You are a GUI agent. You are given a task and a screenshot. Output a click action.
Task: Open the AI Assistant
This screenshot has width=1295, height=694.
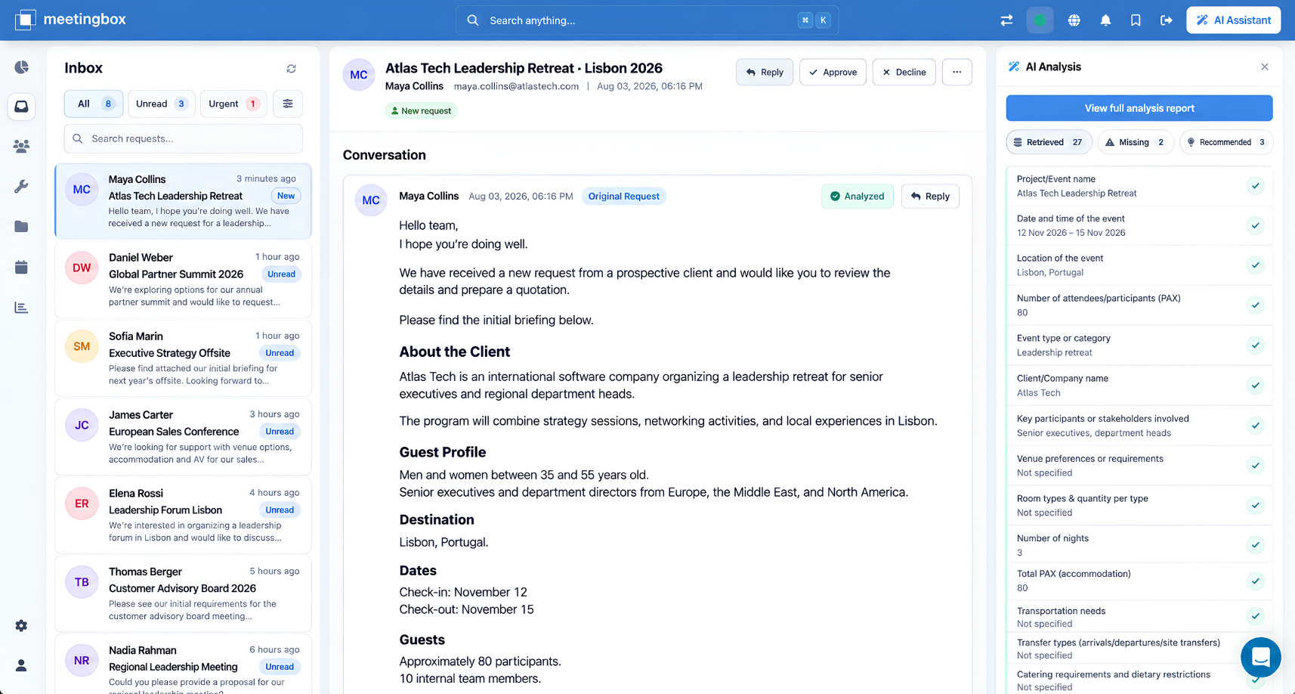pyautogui.click(x=1234, y=20)
